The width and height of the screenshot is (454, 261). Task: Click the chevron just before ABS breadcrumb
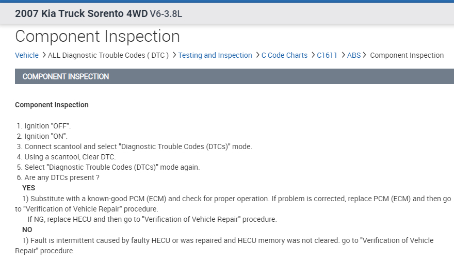343,55
